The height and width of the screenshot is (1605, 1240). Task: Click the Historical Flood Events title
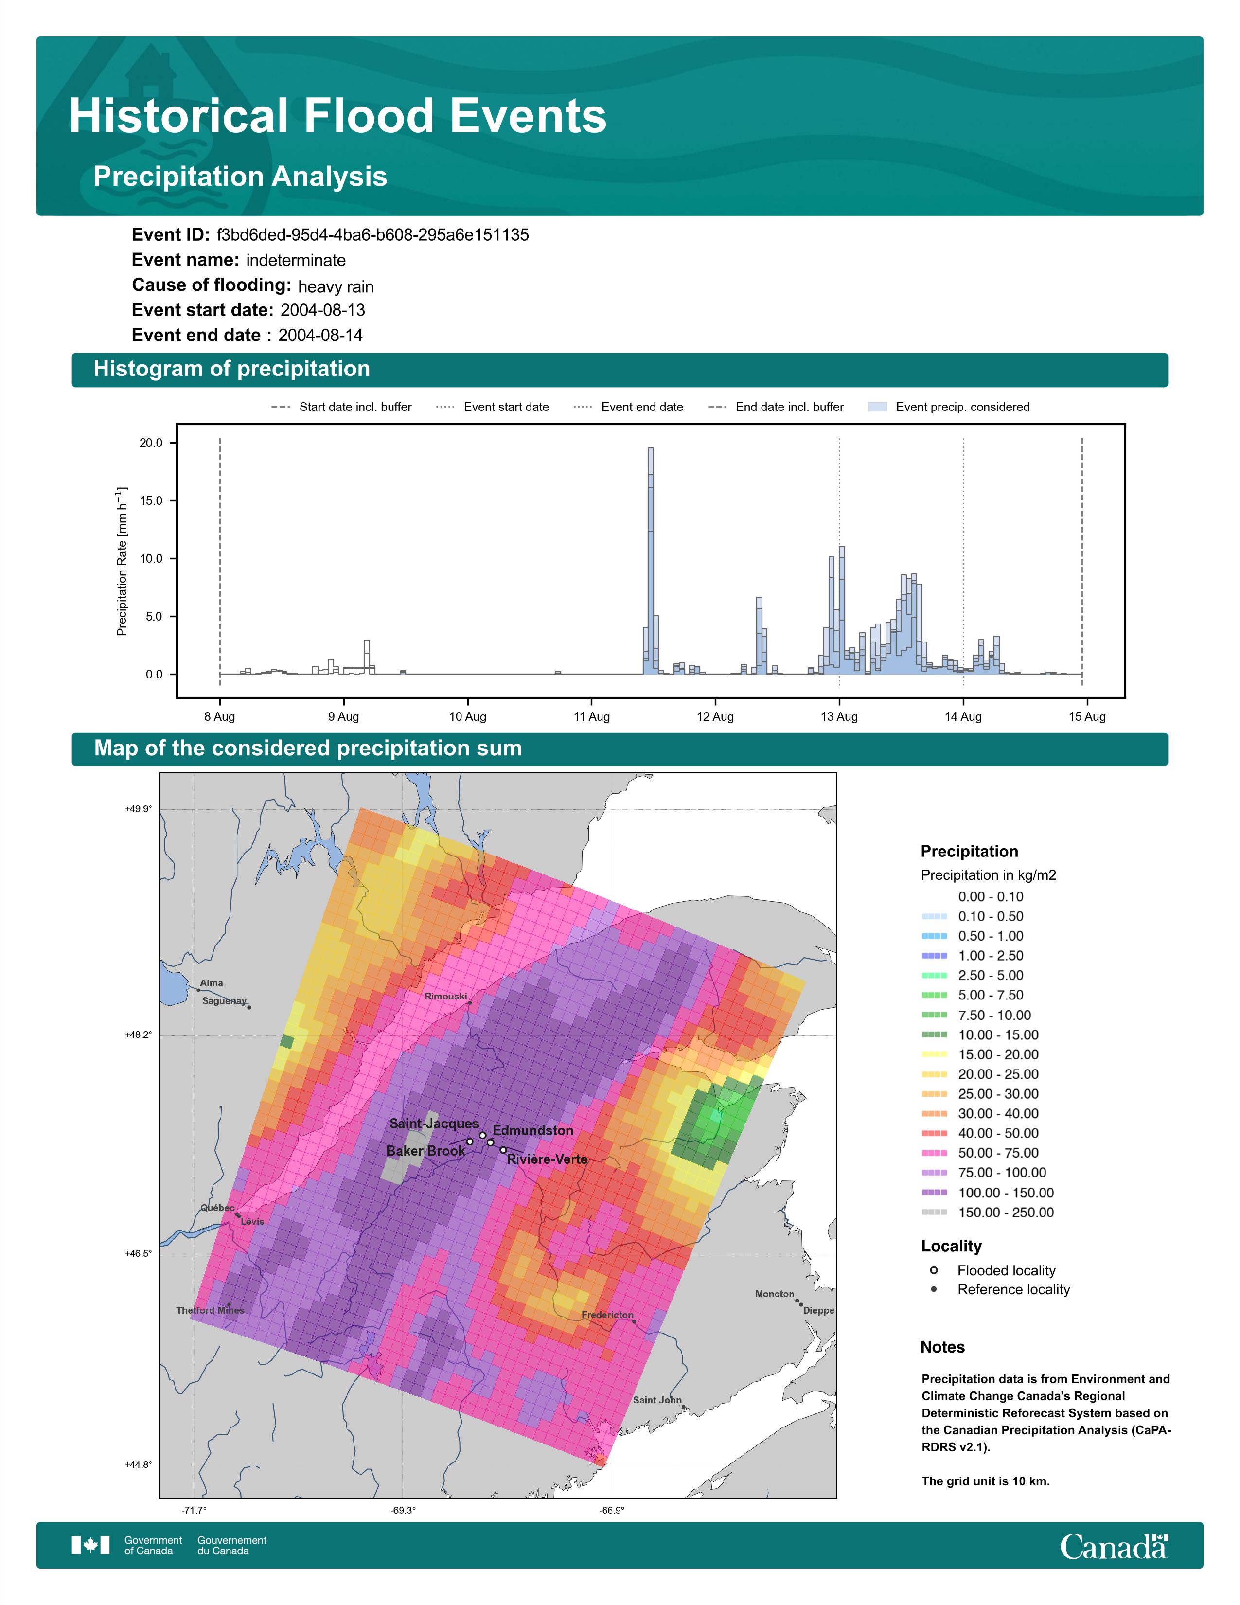338,115
